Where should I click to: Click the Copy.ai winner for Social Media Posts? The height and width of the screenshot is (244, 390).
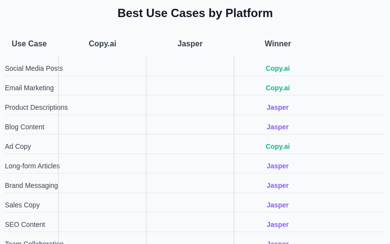(277, 68)
